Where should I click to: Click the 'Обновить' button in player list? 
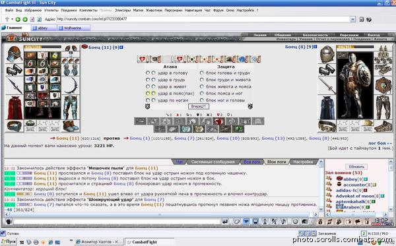(x=356, y=167)
